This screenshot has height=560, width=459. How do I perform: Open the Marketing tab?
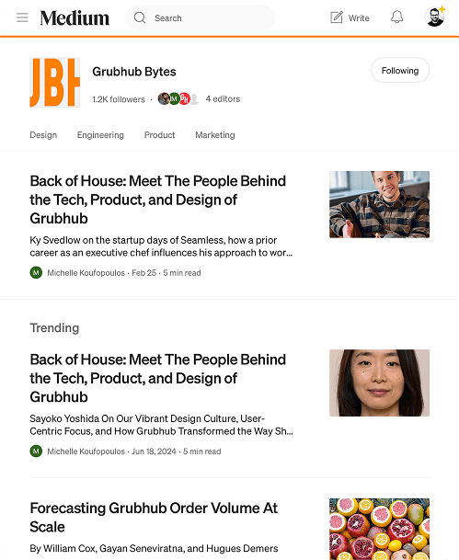tap(215, 135)
